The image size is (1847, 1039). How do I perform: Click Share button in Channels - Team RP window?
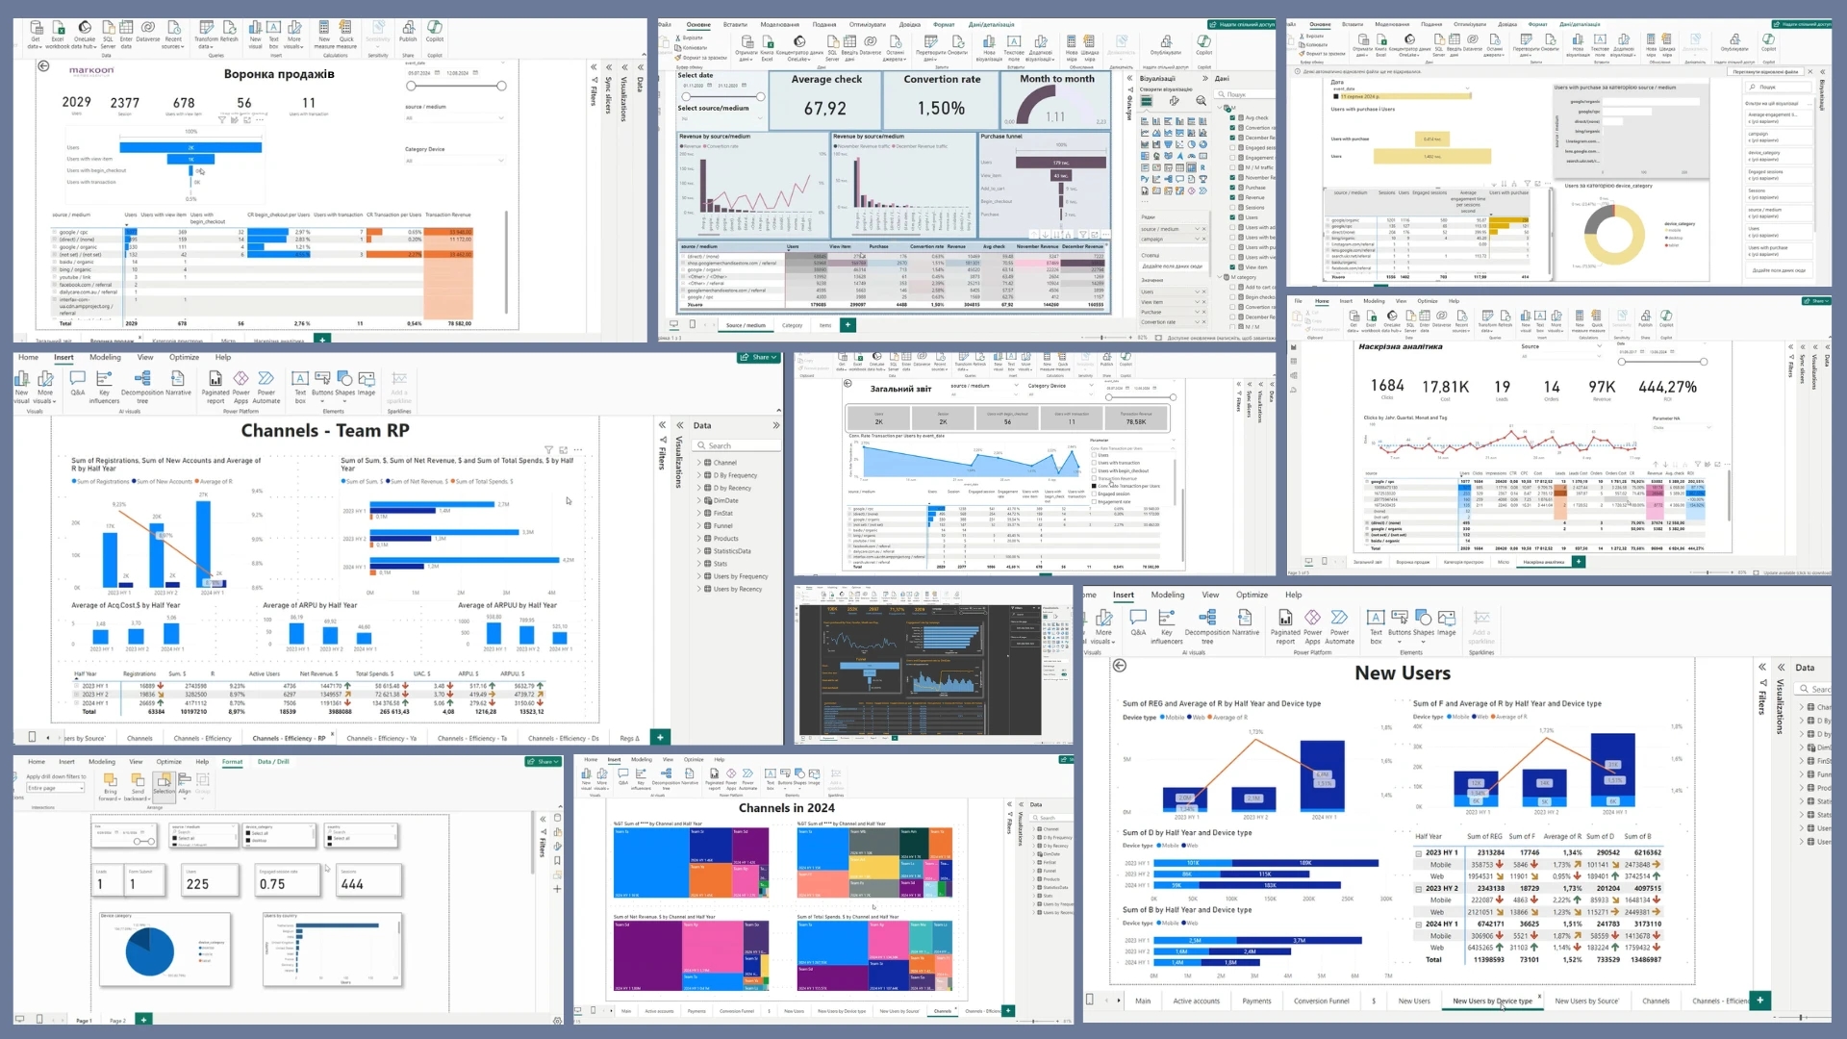coord(759,357)
